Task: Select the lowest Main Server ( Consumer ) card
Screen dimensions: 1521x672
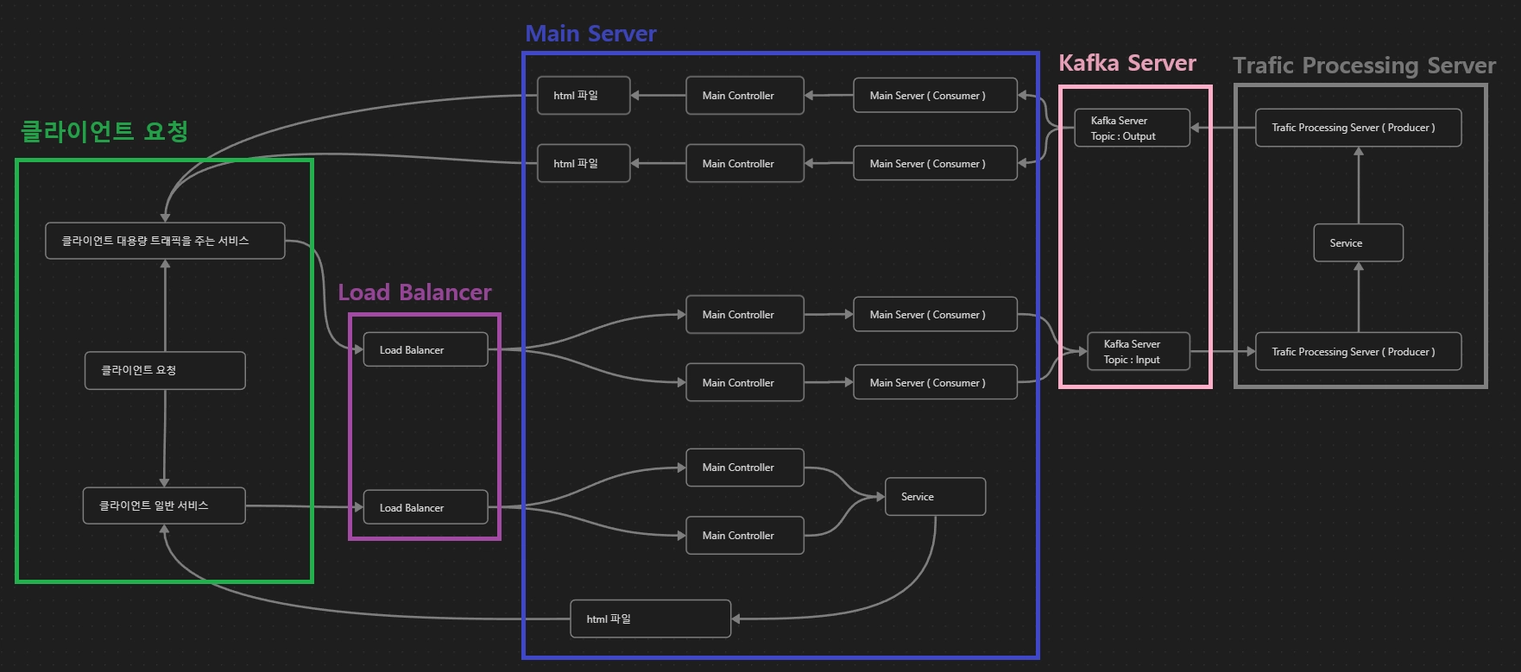Action: 935,382
